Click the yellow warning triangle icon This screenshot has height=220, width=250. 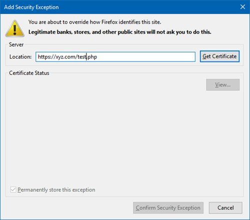pos(15,28)
